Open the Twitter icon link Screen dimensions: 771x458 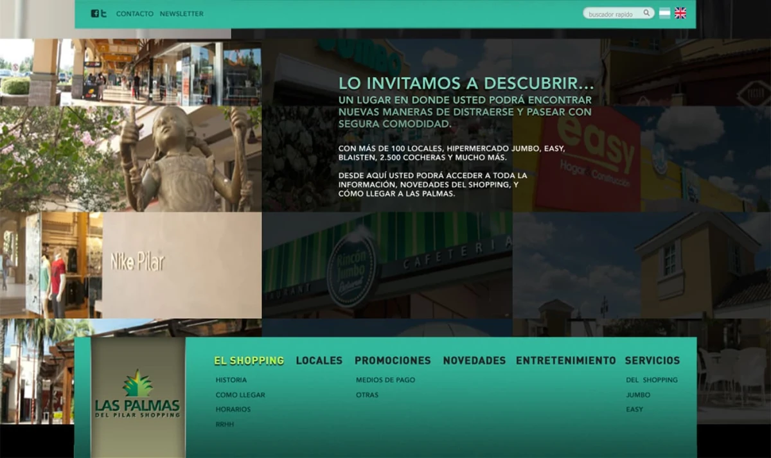pyautogui.click(x=103, y=13)
